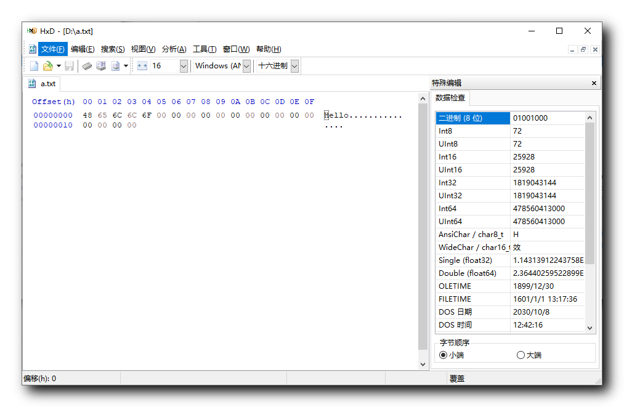The image size is (624, 407).
Task: Select the 二进制 (8 位) row
Action: coord(511,118)
